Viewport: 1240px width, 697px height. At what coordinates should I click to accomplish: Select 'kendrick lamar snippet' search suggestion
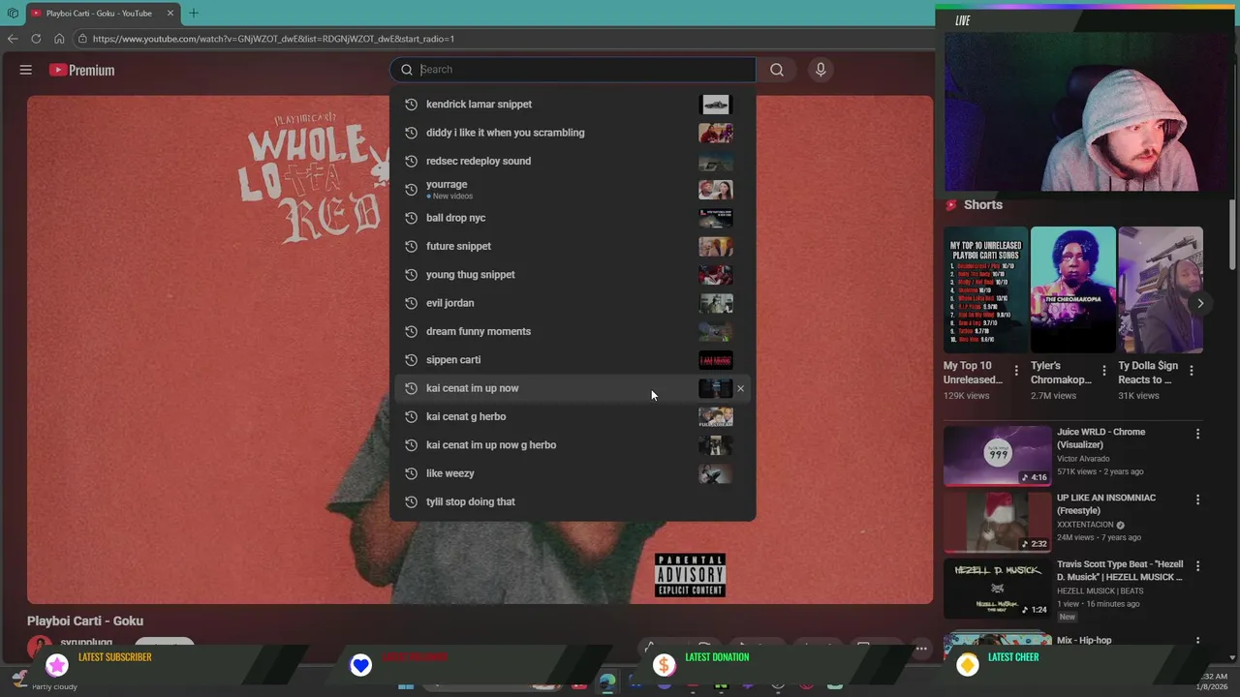(573, 105)
